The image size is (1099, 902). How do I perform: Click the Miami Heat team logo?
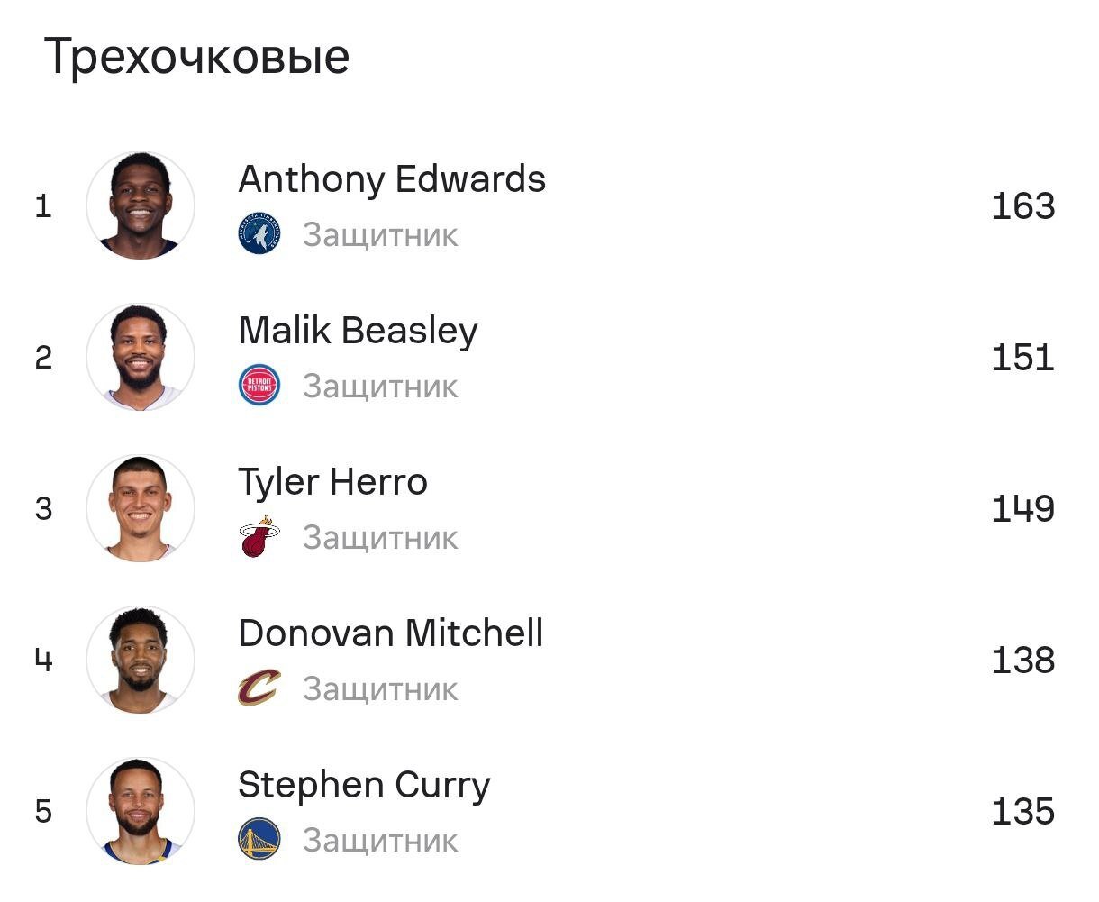259,537
